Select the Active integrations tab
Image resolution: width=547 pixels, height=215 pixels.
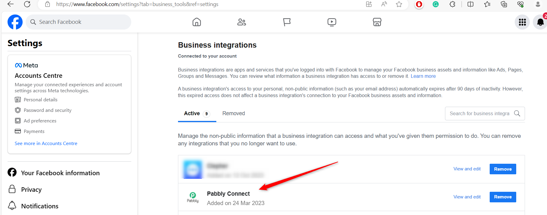[197, 114]
